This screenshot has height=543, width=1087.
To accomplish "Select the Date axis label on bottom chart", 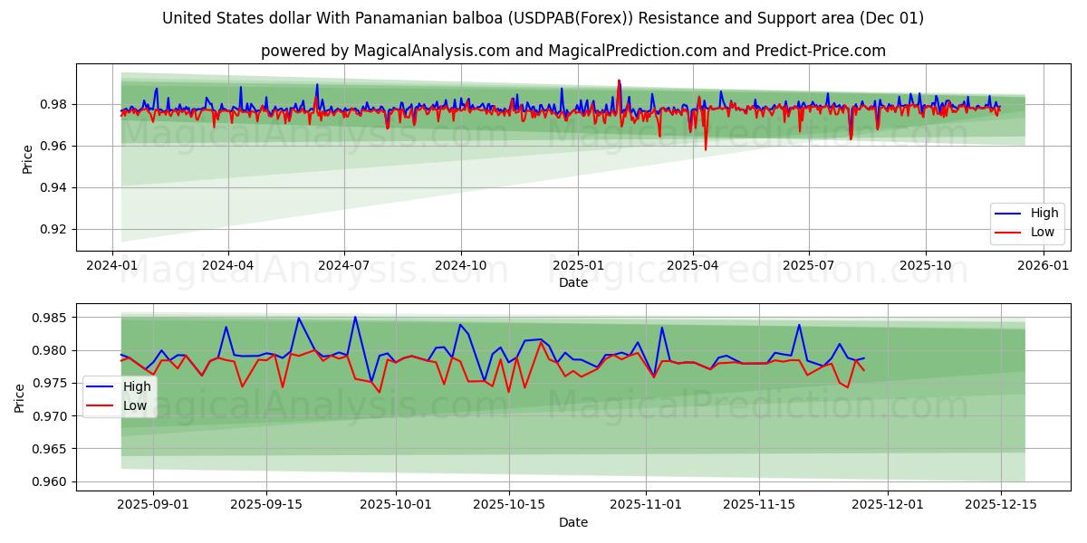I will pyautogui.click(x=575, y=522).
